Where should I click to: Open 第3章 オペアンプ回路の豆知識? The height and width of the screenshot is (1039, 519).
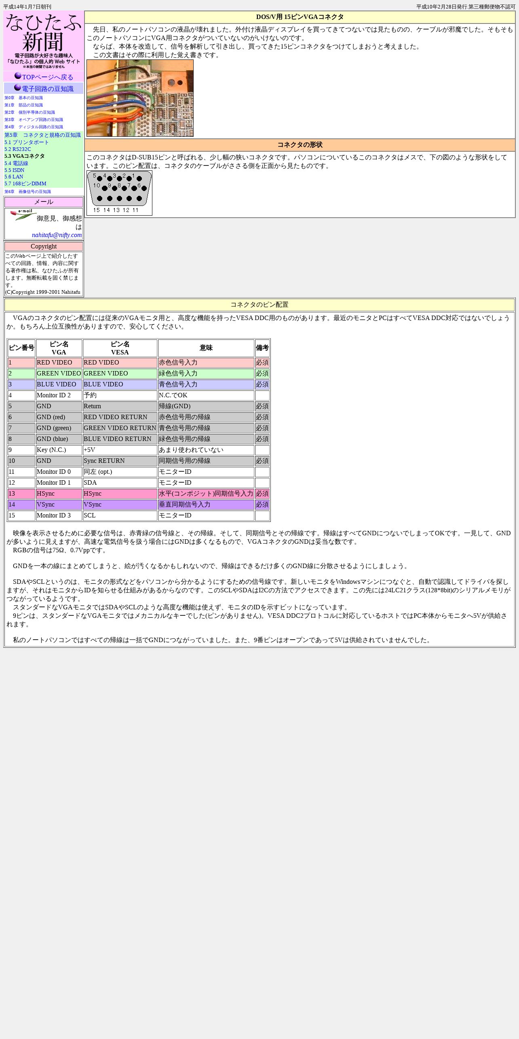tap(34, 120)
